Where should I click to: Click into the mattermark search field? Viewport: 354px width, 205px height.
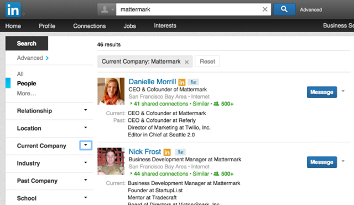tap(190, 9)
